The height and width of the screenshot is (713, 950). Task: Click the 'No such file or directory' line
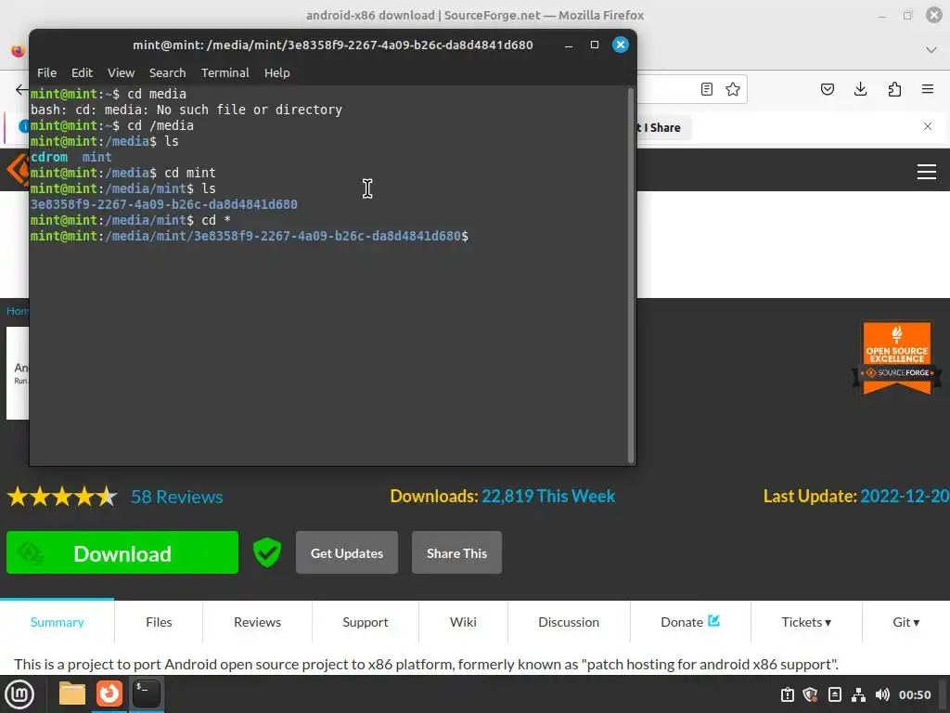(186, 110)
